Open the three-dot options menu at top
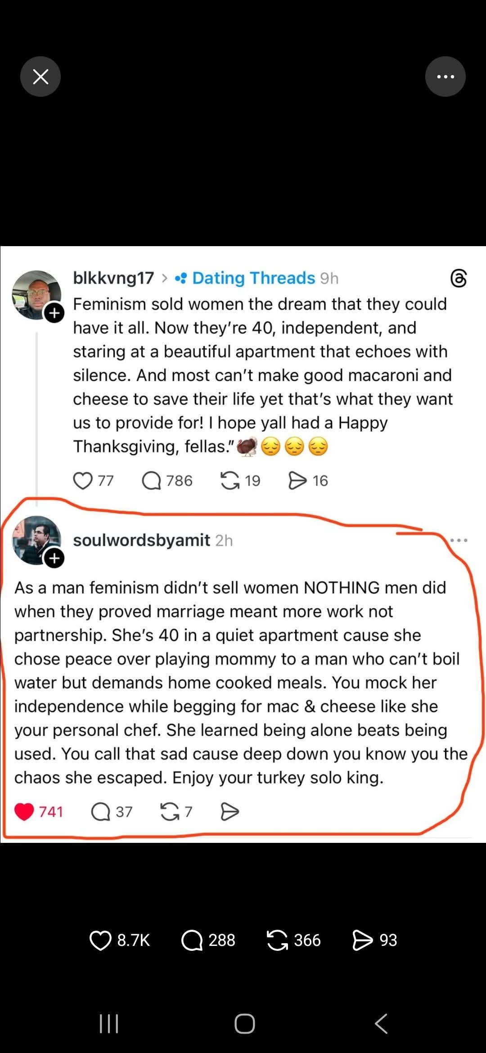This screenshot has width=486, height=1053. tap(445, 76)
